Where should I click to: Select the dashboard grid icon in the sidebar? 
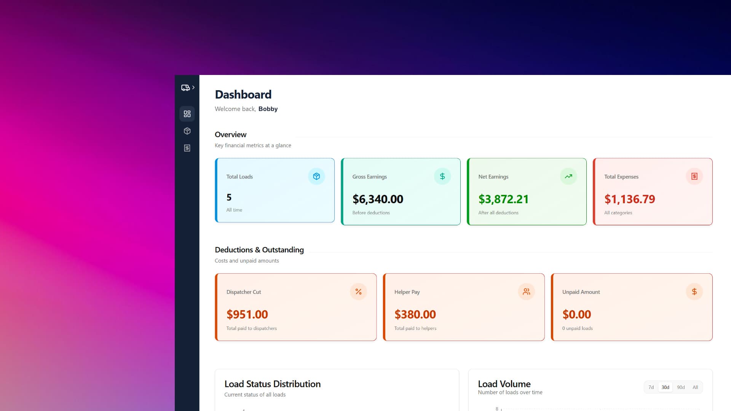pos(187,113)
